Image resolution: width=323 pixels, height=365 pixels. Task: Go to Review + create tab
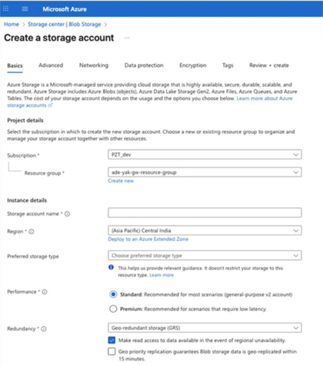point(269,65)
